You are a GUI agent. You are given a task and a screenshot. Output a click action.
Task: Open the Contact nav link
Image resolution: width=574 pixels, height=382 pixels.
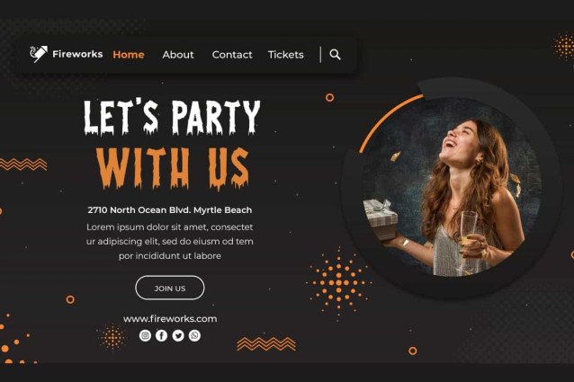coord(232,55)
